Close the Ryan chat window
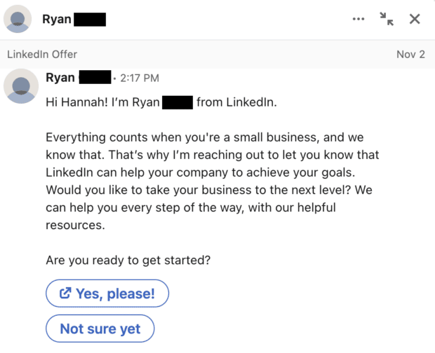Viewport: 435px width, 353px height. [415, 19]
